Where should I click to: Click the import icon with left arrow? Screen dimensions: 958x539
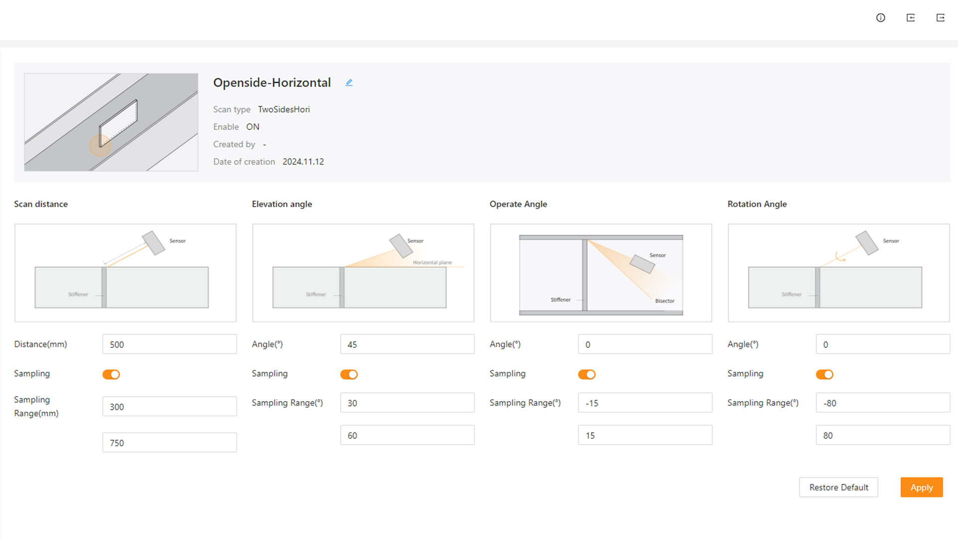(911, 18)
